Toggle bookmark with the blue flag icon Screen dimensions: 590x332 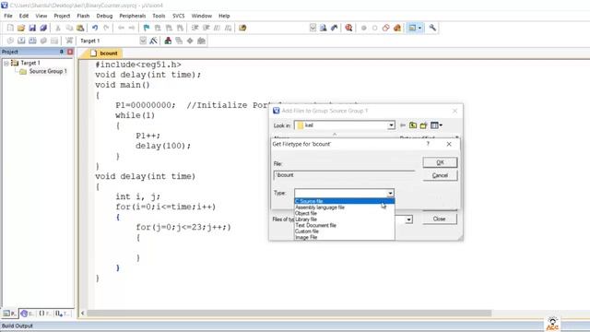[x=147, y=28]
